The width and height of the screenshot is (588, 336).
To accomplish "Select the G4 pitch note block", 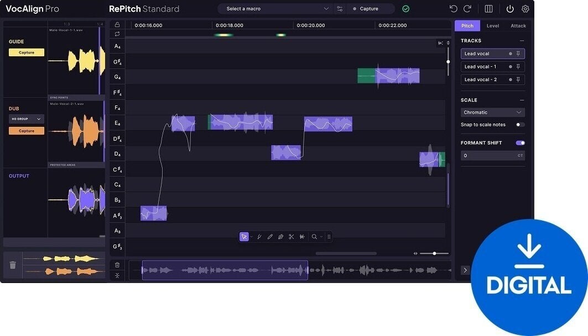I will (x=388, y=76).
